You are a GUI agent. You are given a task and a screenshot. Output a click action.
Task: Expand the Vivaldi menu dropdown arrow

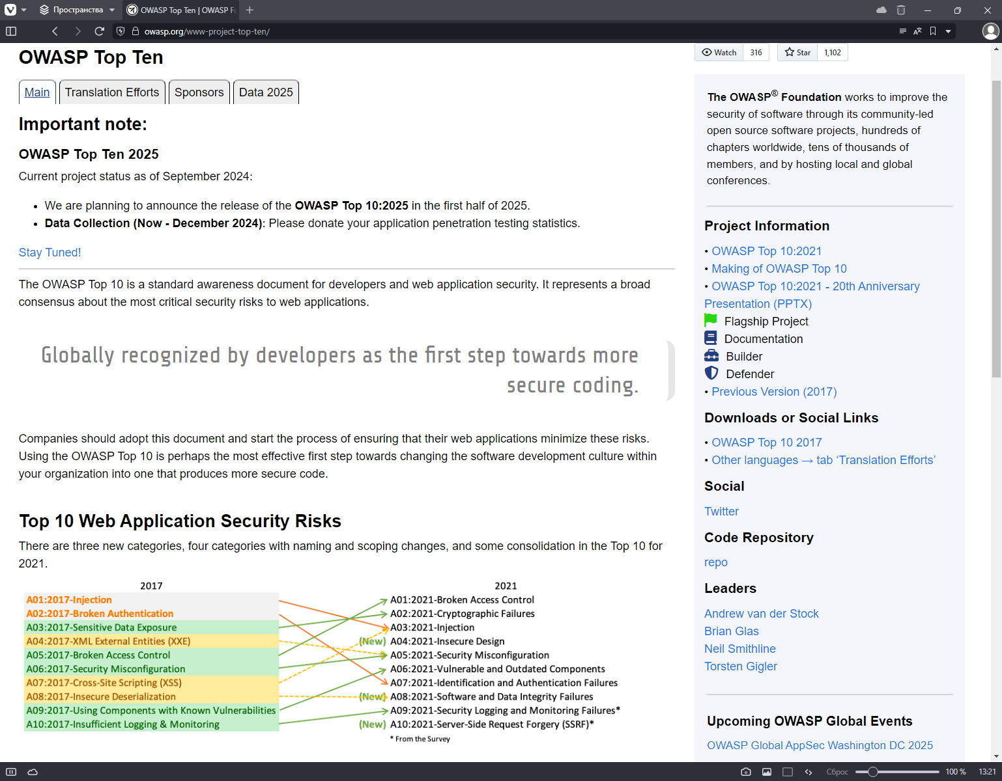click(24, 10)
